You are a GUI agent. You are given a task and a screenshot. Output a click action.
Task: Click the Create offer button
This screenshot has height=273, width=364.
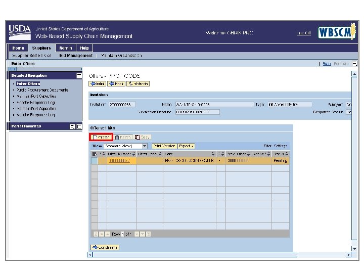pos(101,137)
